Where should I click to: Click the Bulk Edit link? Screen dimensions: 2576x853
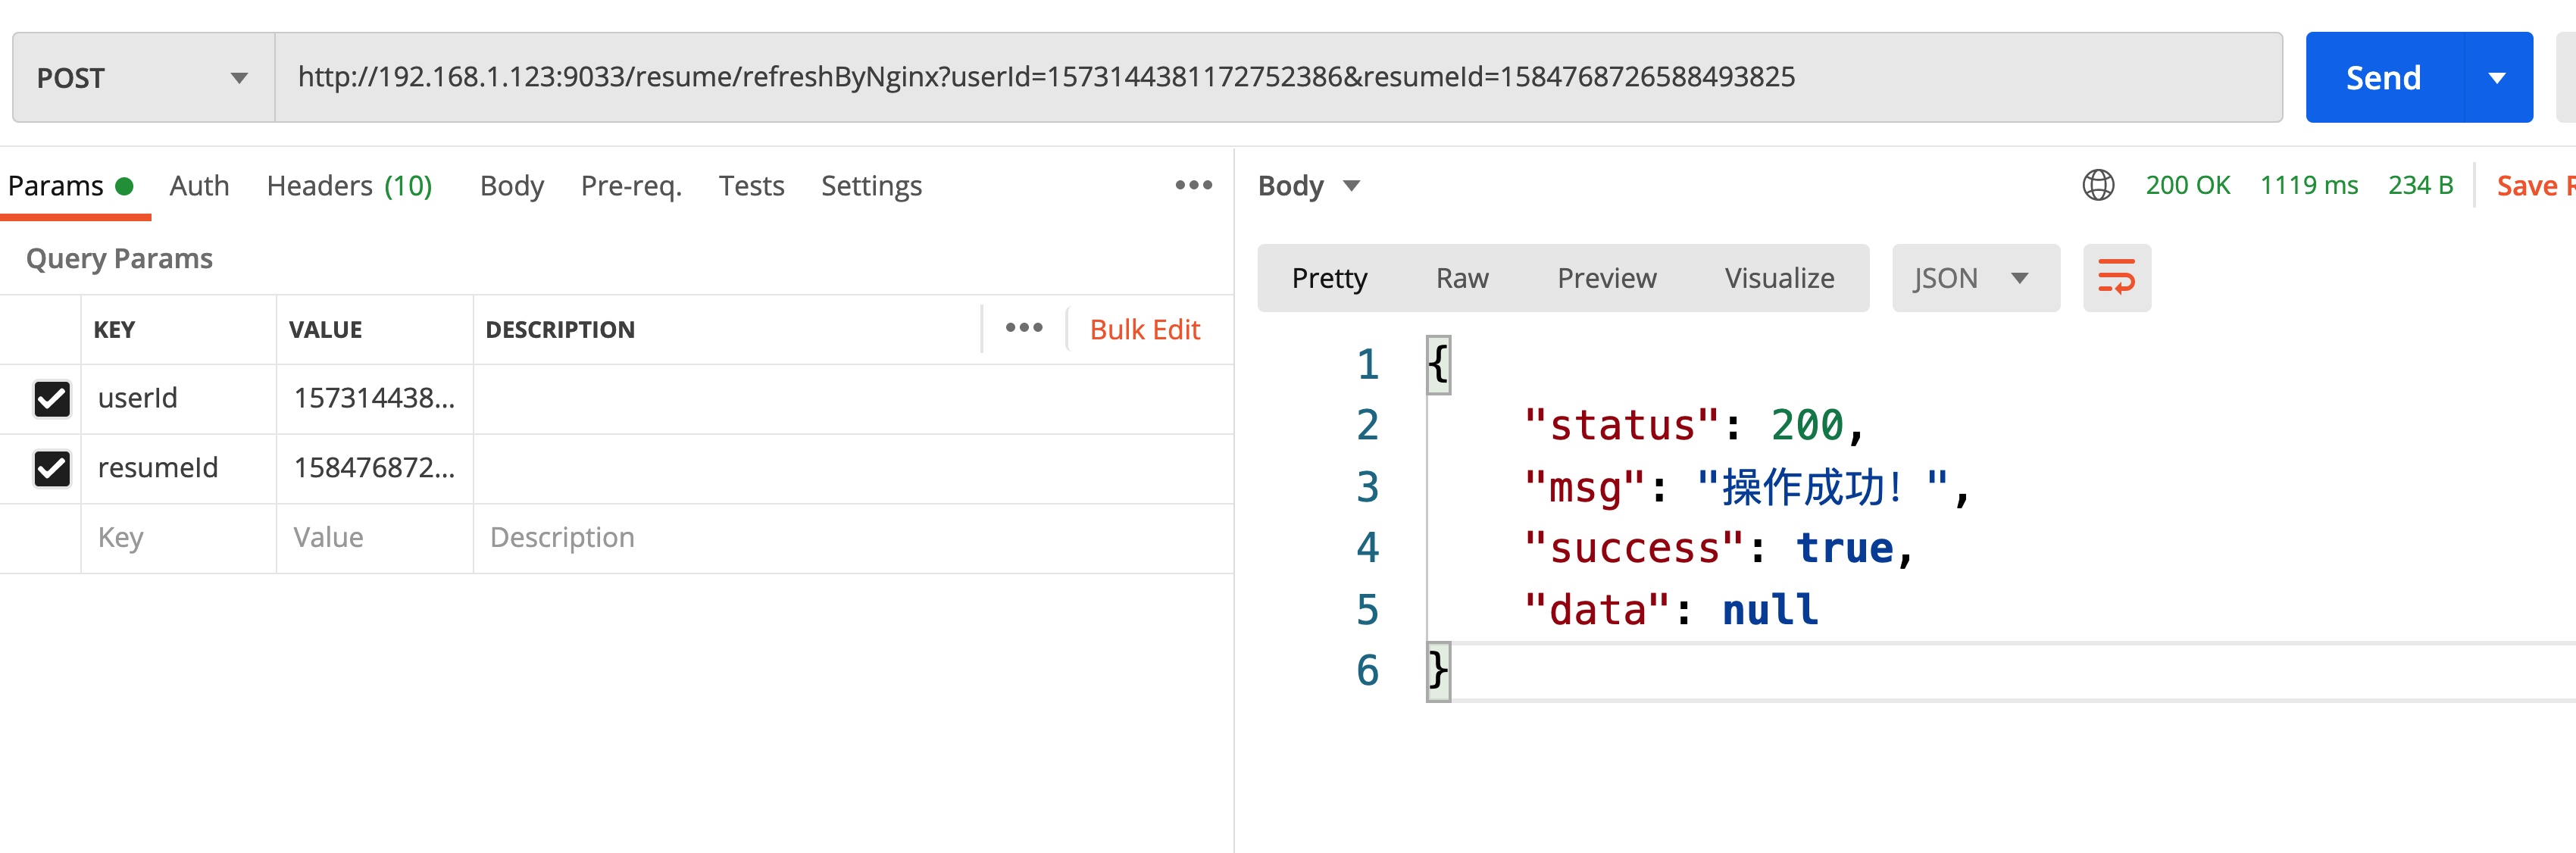coord(1144,329)
